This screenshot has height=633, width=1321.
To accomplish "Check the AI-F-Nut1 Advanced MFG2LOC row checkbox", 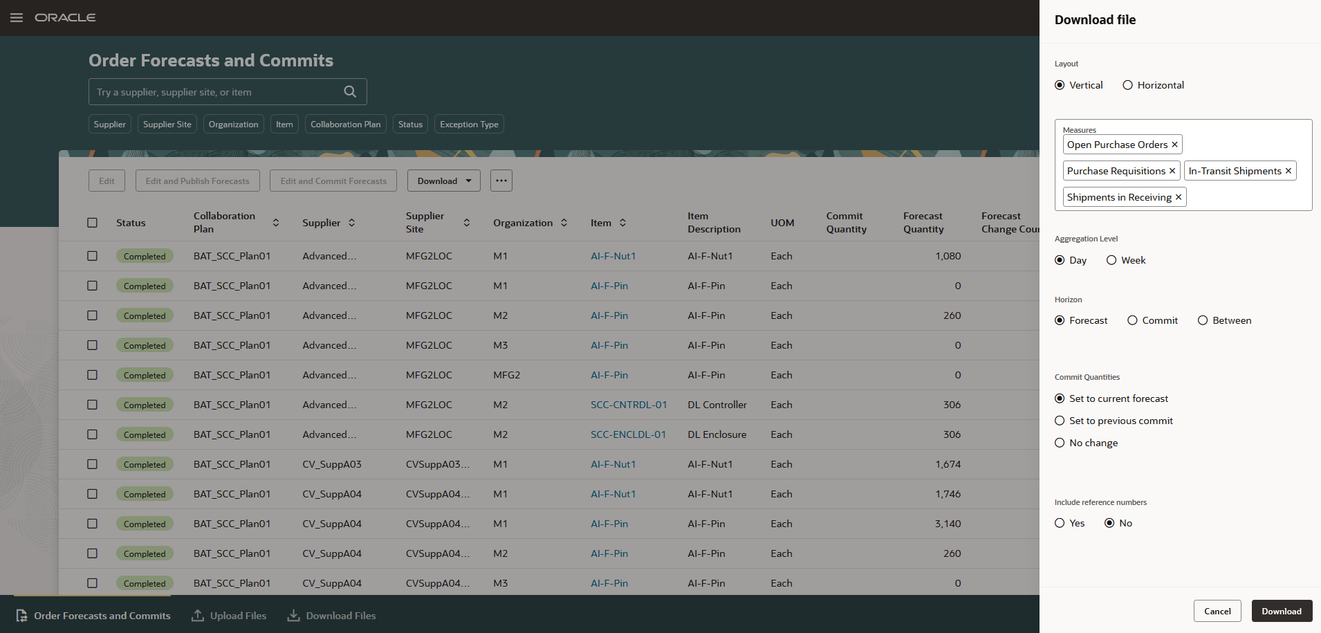I will pos(93,256).
